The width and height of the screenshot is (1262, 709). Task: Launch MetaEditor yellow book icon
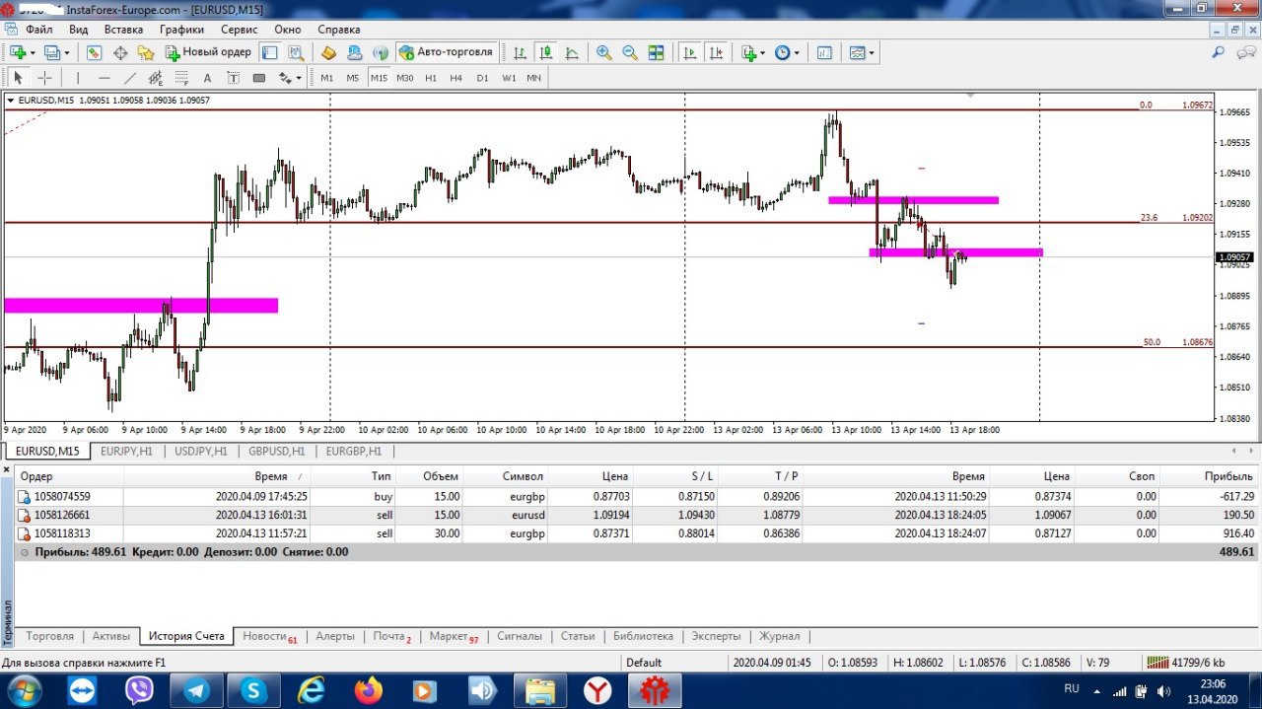328,52
